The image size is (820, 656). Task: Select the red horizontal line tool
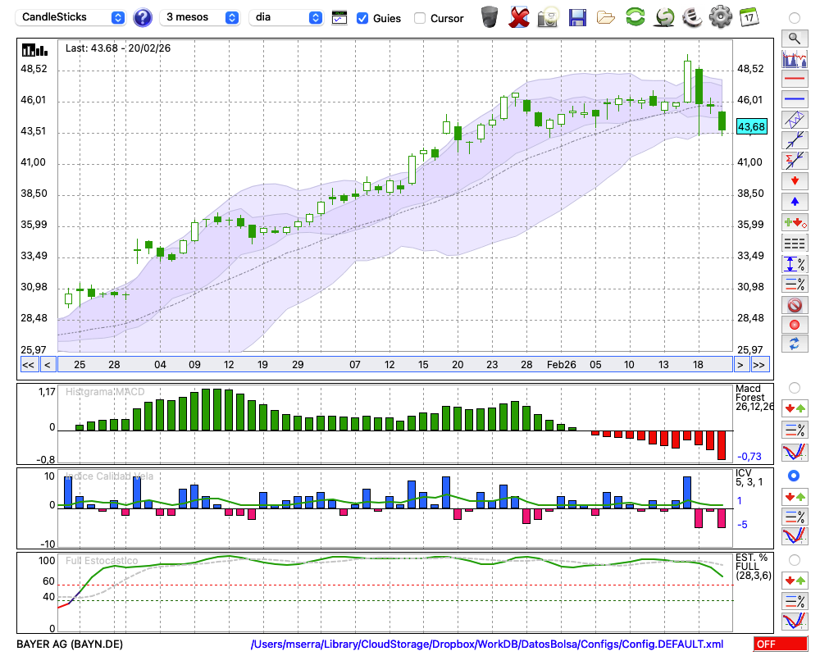tap(794, 80)
